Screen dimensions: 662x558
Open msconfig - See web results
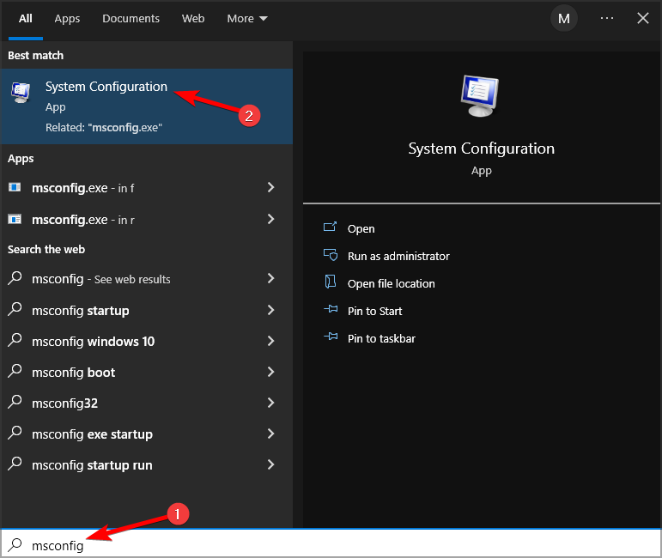[147, 279]
